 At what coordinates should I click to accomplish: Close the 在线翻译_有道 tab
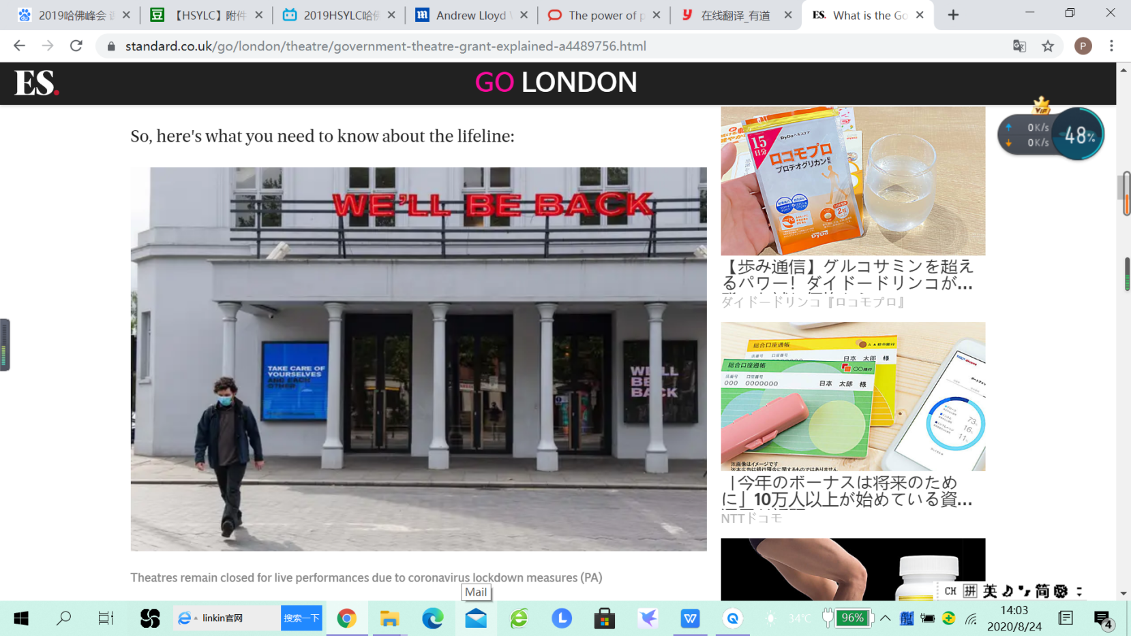pyautogui.click(x=788, y=15)
